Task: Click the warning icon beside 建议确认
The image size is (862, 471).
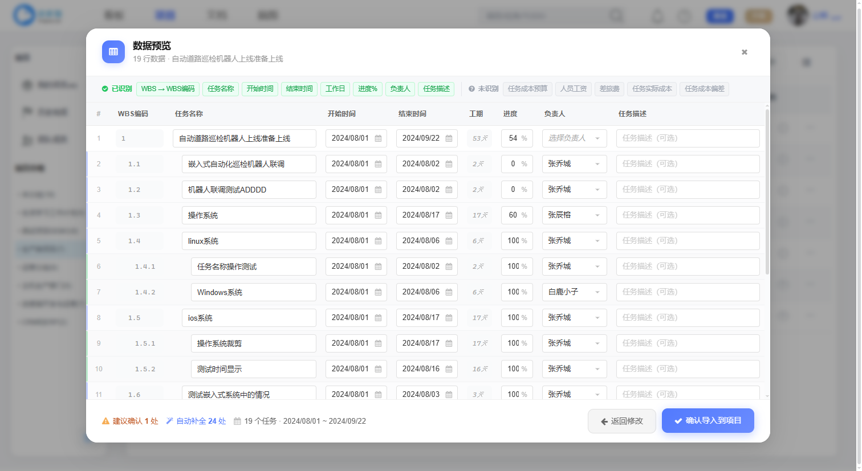Action: 105,421
